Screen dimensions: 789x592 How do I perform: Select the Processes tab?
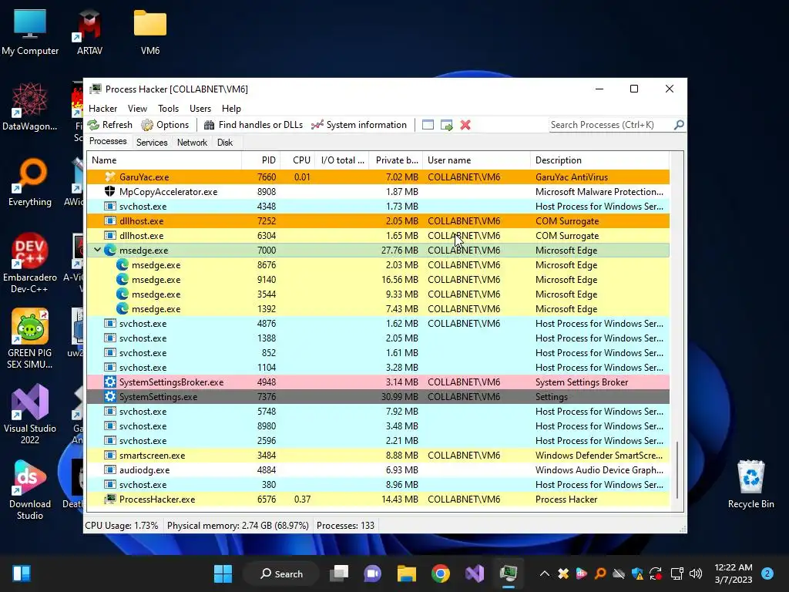[x=108, y=142]
